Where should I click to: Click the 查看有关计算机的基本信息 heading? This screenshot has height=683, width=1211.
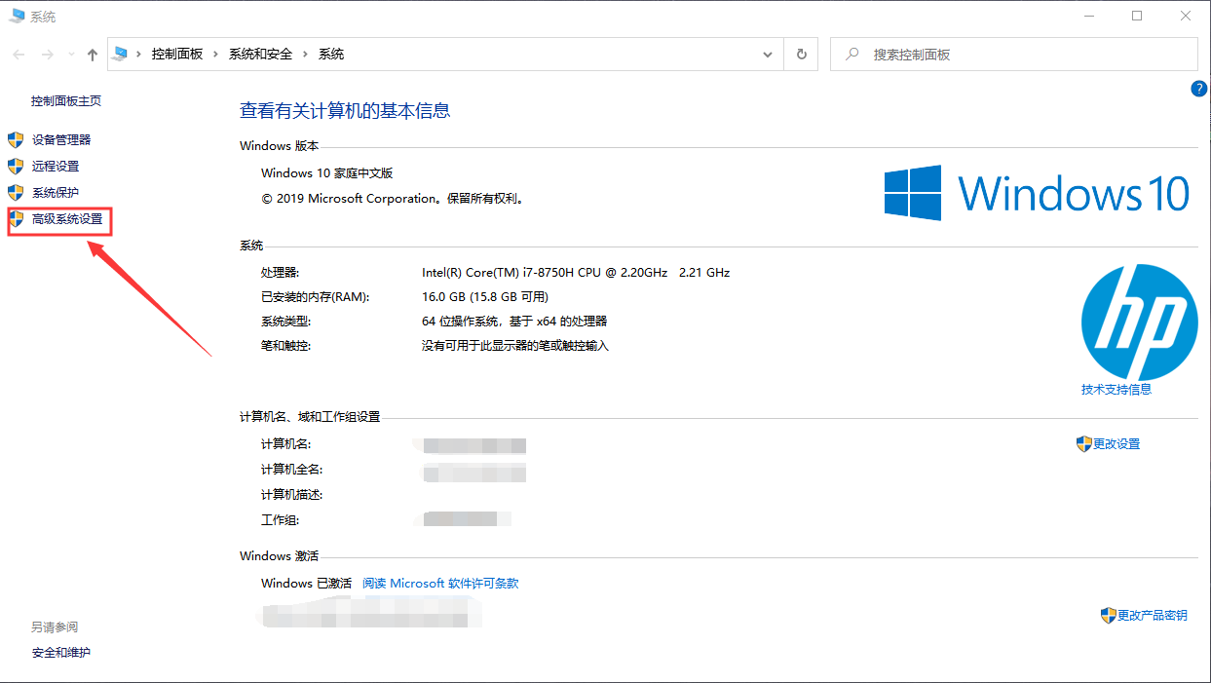click(x=345, y=111)
